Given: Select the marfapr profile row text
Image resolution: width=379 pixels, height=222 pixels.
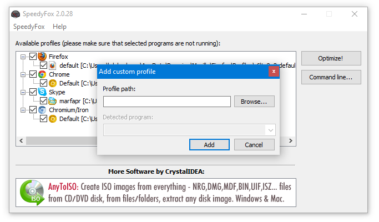Looking at the screenshot, I should coord(78,101).
